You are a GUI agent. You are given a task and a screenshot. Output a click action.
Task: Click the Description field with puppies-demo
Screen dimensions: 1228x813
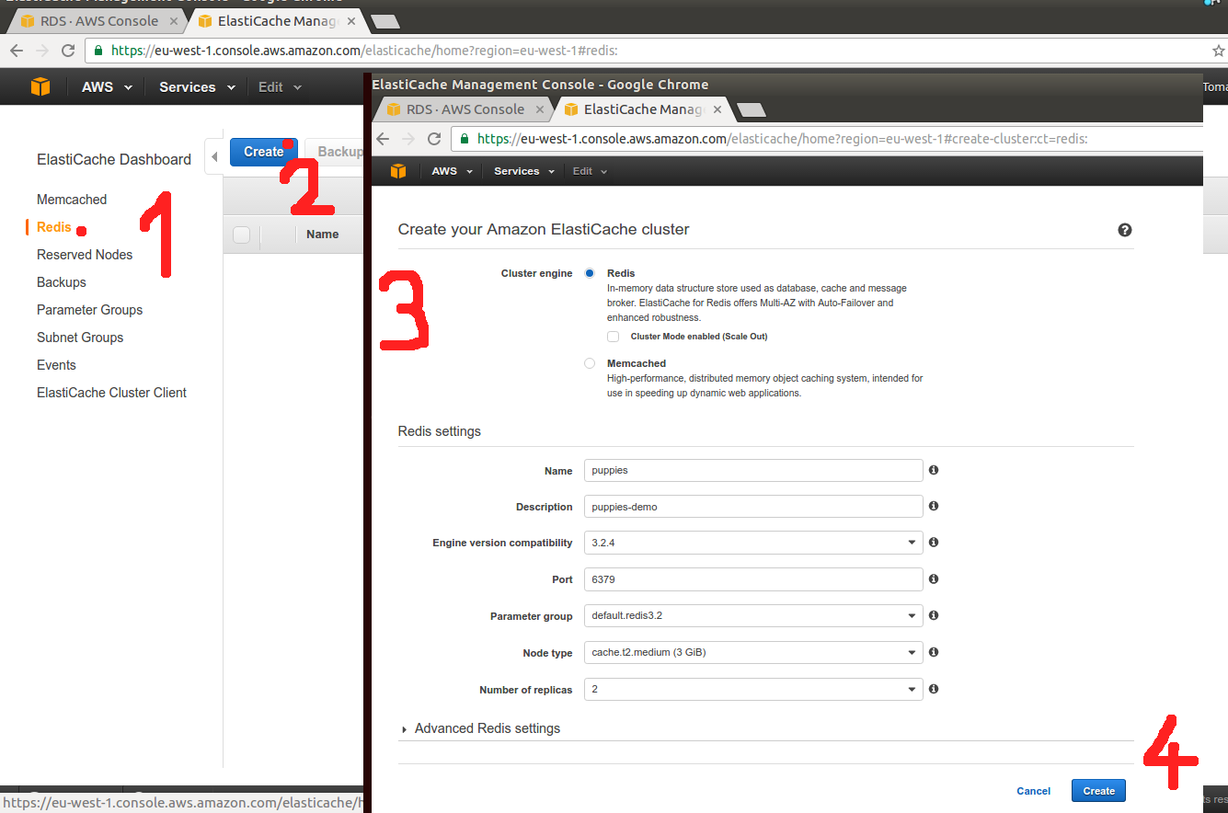coord(753,507)
